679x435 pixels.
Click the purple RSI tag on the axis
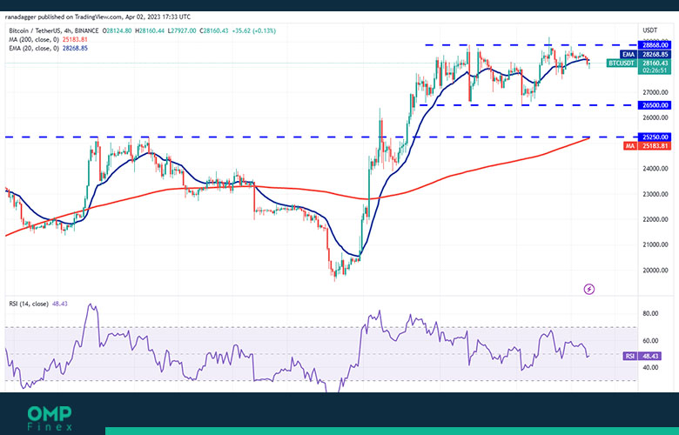[x=630, y=356]
